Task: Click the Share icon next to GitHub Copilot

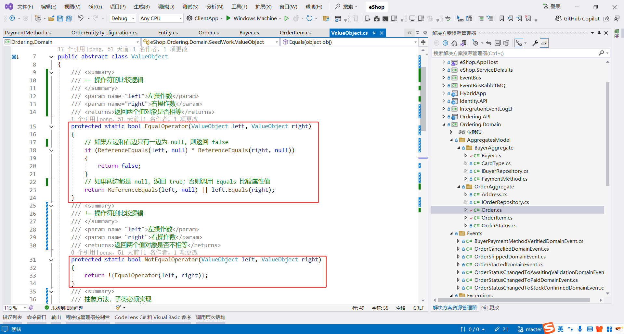Action: point(606,18)
